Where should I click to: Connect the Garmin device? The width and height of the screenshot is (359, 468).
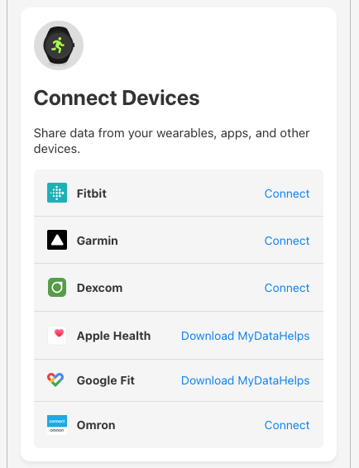coord(287,241)
